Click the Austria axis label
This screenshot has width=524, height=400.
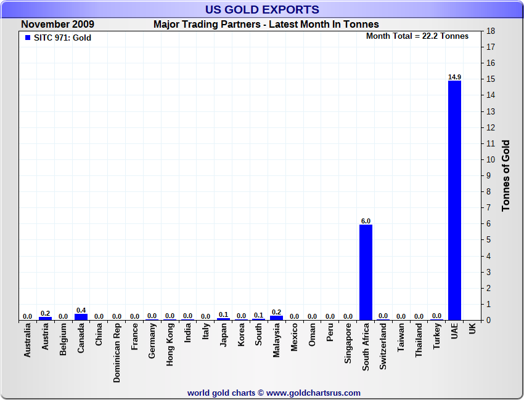point(45,336)
